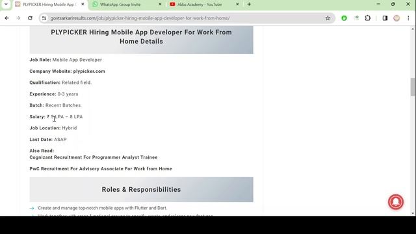Image resolution: width=416 pixels, height=234 pixels.
Task: Go back to the previous page
Action: pyautogui.click(x=7, y=18)
